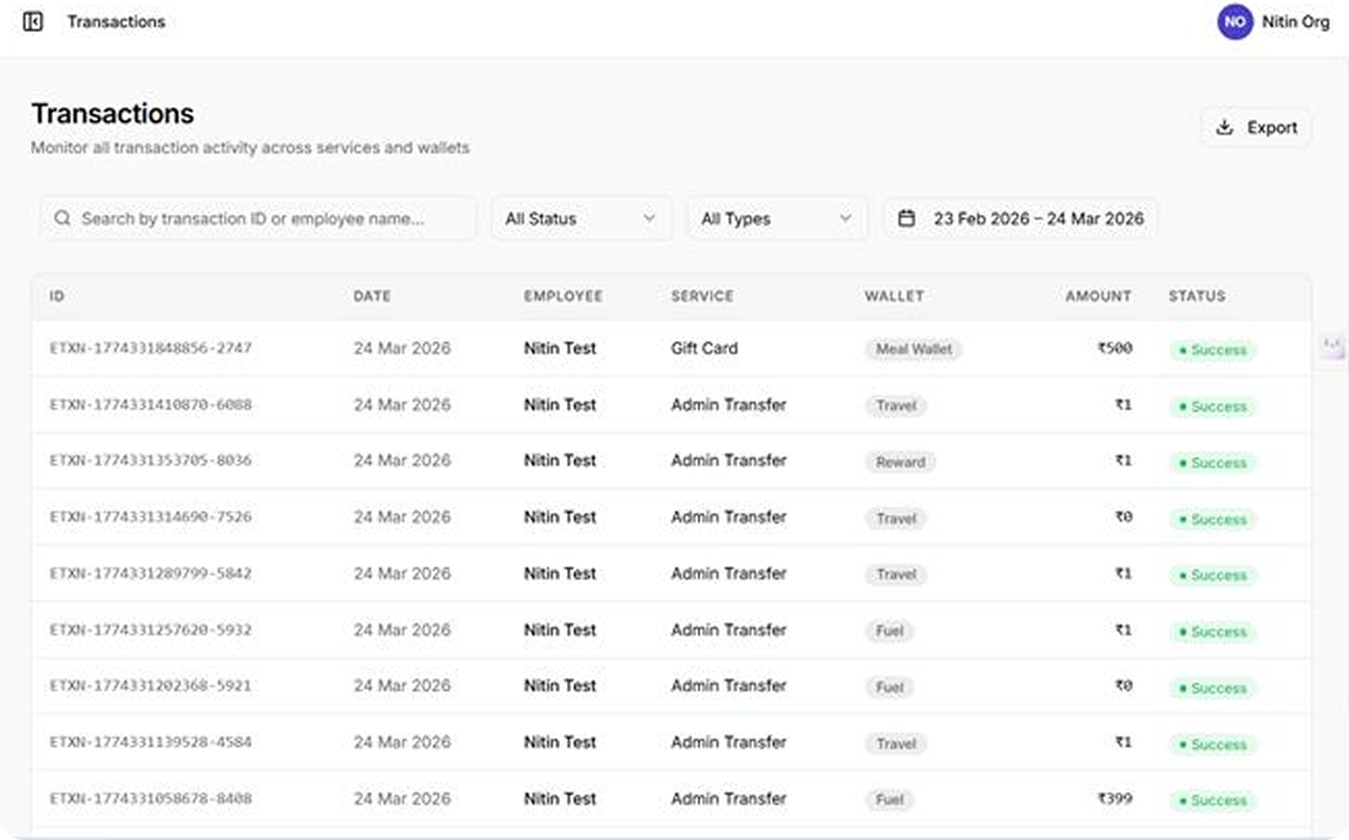1349x840 pixels.
Task: Click the Nitin Org account name
Action: click(1295, 22)
